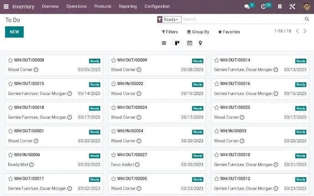
Task: Open the Operations menu
Action: (x=76, y=6)
